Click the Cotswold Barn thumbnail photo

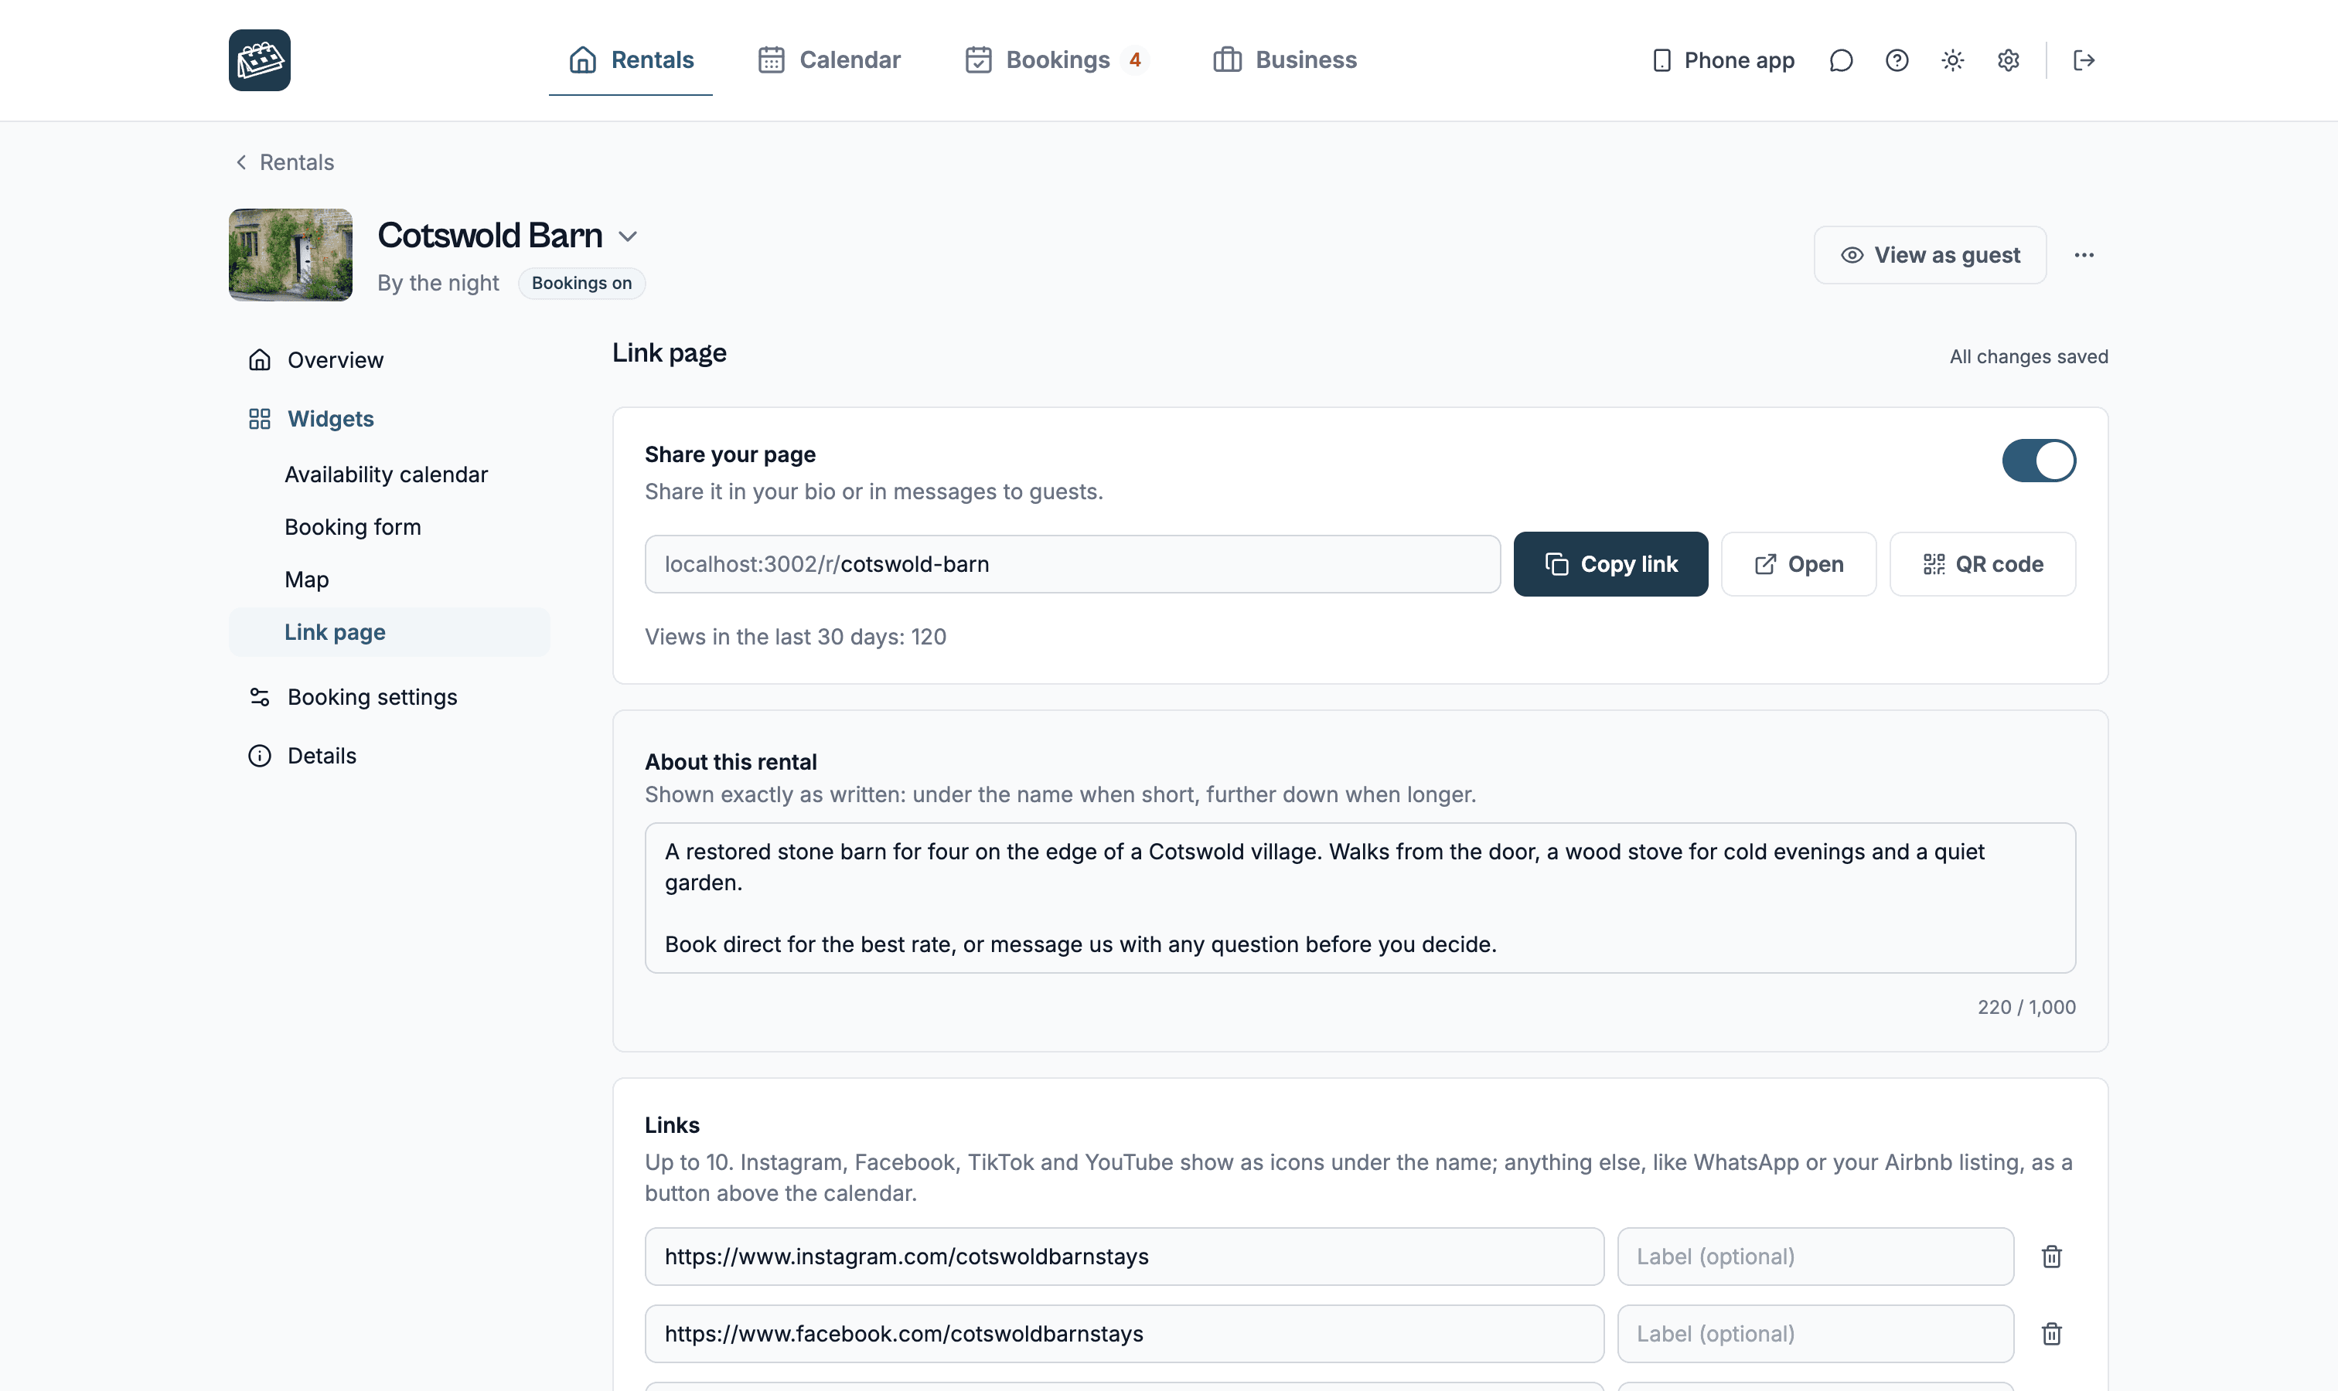coord(291,255)
